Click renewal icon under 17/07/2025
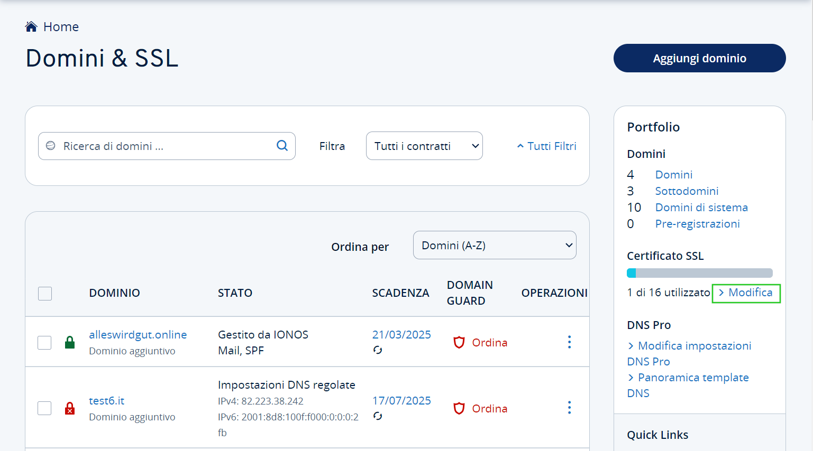813x451 pixels. [378, 416]
